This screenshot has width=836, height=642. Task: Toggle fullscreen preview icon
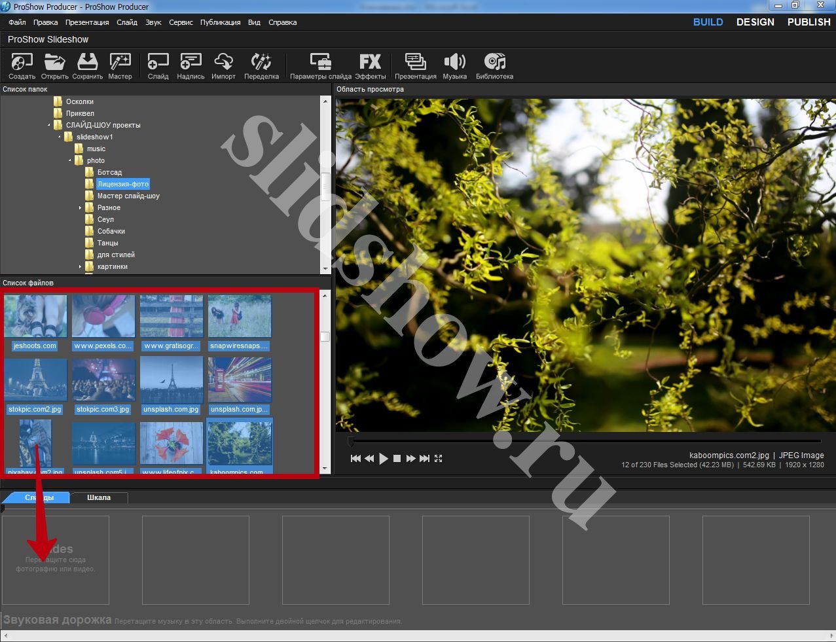tap(439, 459)
